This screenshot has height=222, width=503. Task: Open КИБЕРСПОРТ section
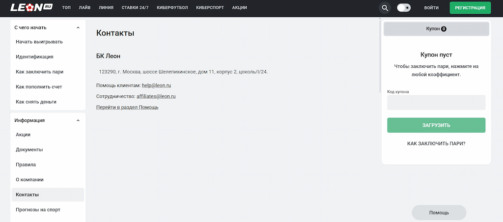coord(210,8)
